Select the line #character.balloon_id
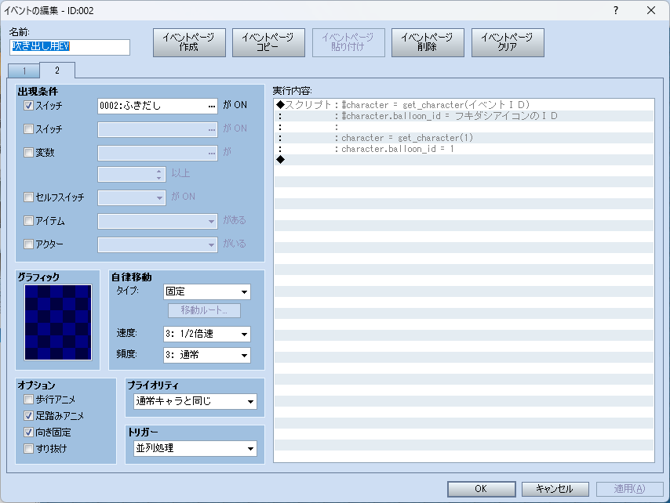Screen dimensions: 670x503 click(464, 116)
